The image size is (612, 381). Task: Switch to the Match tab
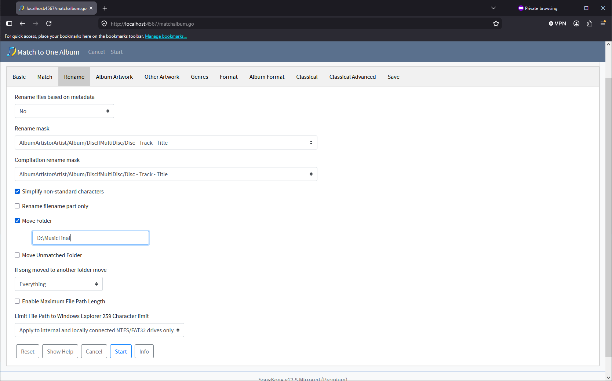45,77
